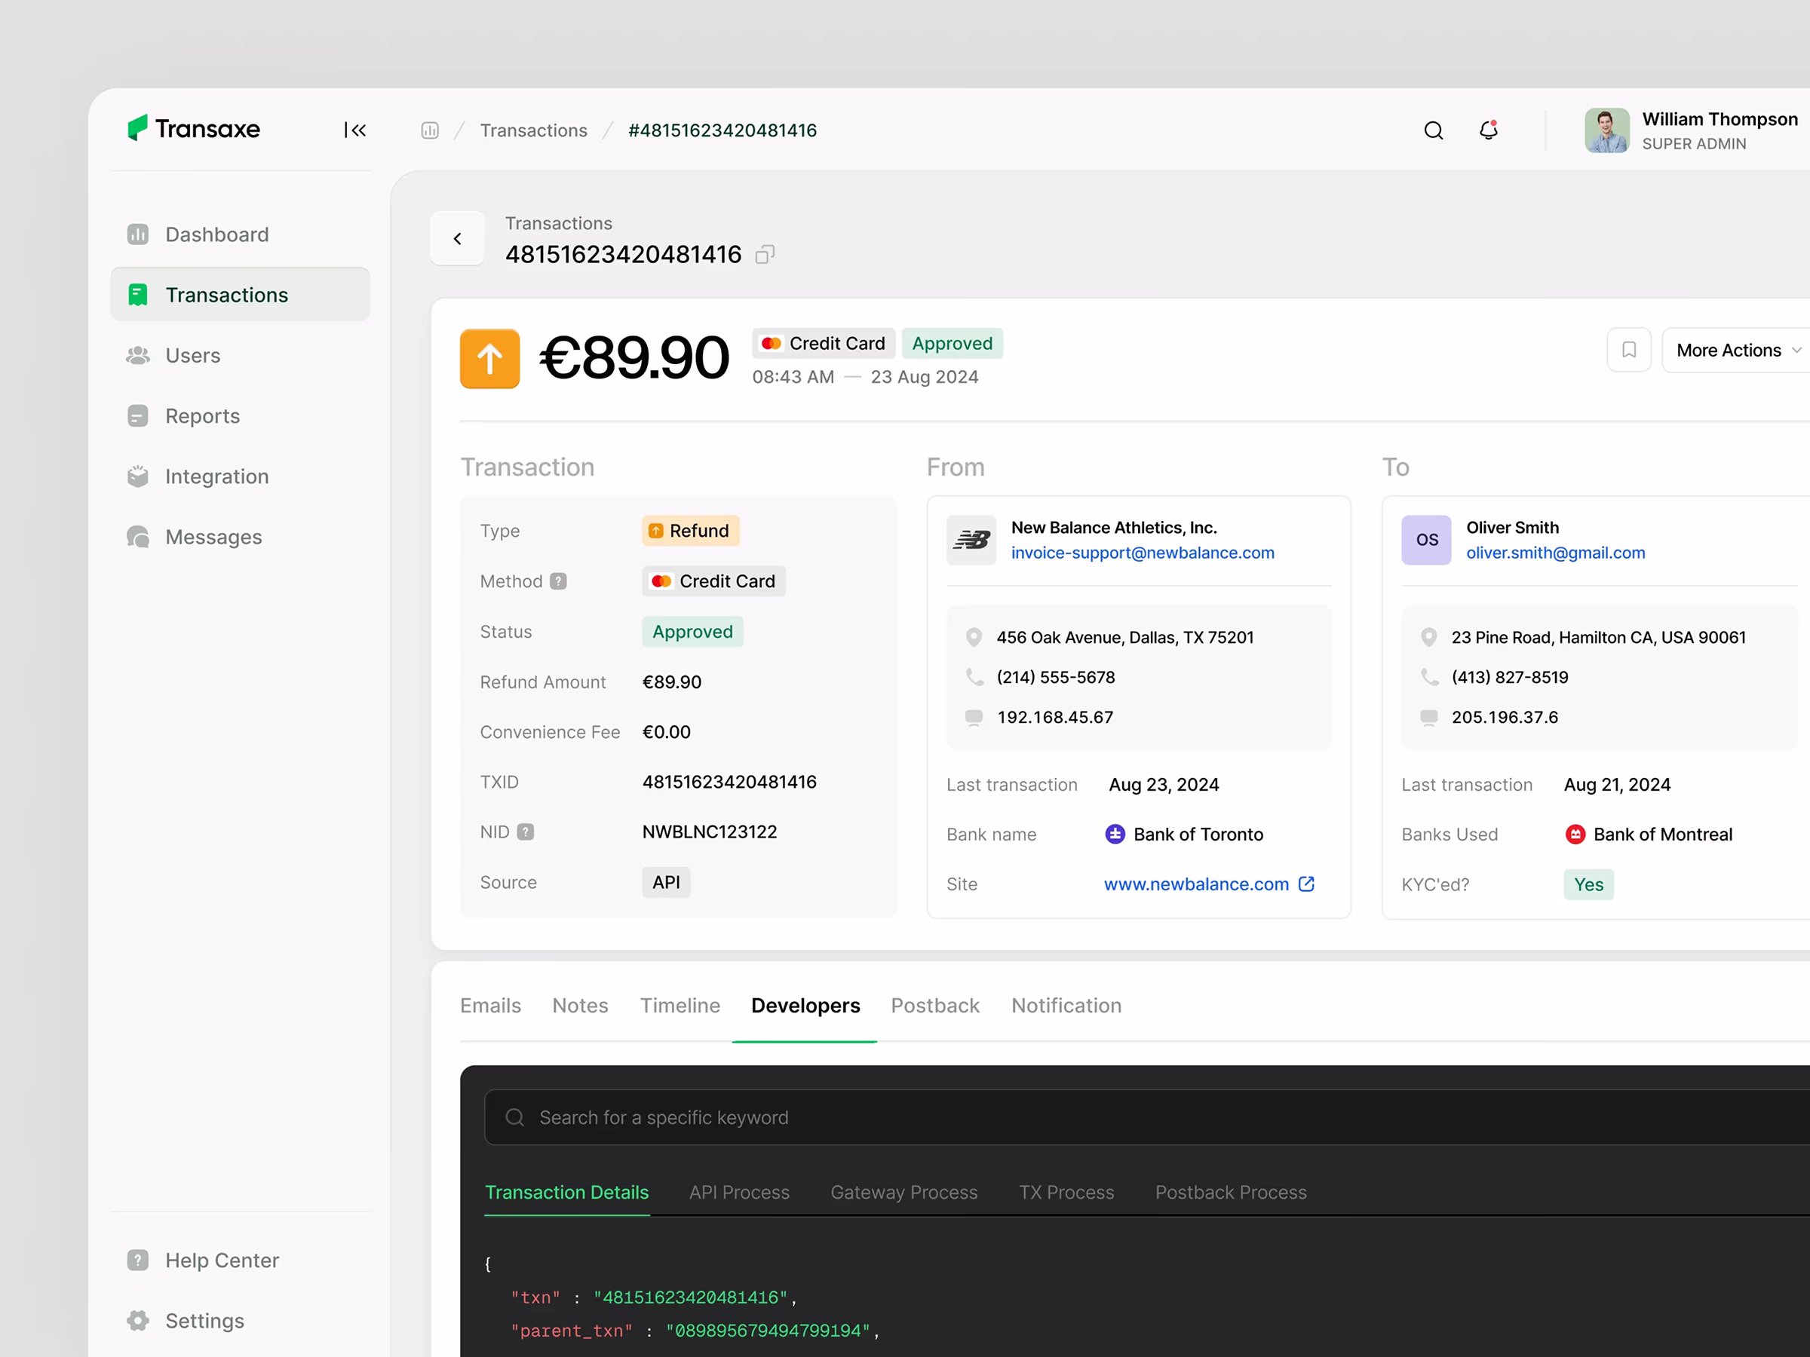Click the OS avatar for Oliver Smith

pos(1426,540)
